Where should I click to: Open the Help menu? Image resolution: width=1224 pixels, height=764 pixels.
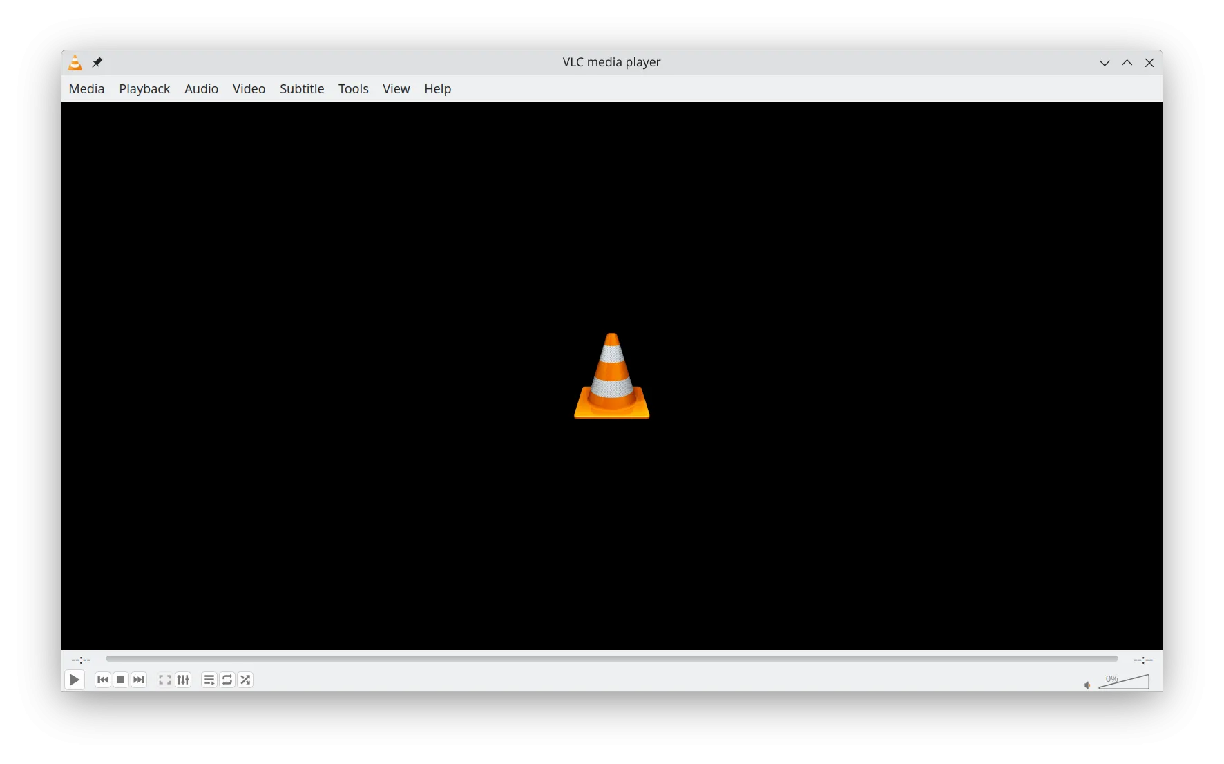(438, 88)
